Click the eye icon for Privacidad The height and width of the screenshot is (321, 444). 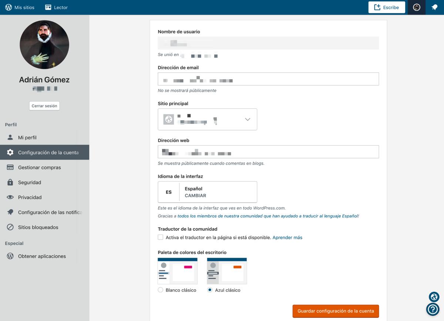(10, 197)
